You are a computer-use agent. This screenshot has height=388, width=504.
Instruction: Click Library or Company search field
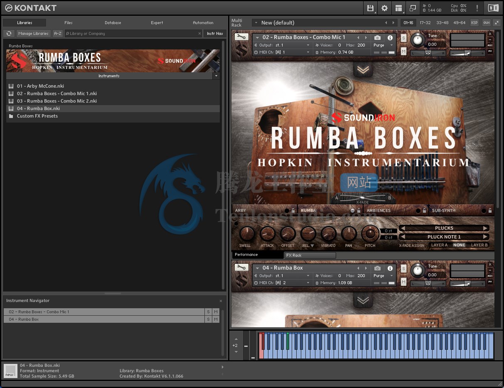tap(131, 34)
